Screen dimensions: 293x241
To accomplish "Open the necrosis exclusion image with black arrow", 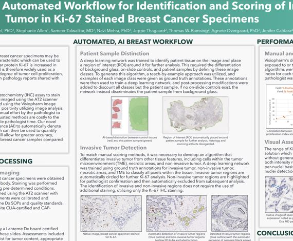I will (x=230, y=213).
